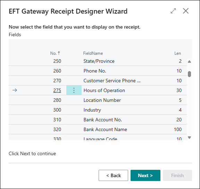Click the Len value 30 for Hours of Operation
Image resolution: width=200 pixels, height=189 pixels.
(x=179, y=90)
